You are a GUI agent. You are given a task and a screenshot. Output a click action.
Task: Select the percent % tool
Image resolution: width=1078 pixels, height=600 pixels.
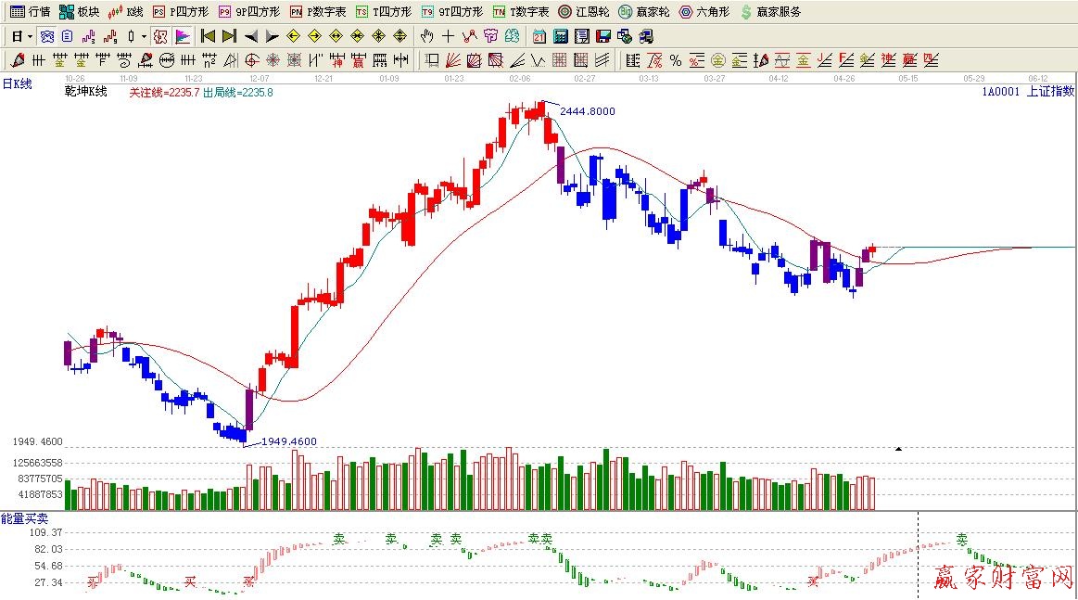[676, 60]
